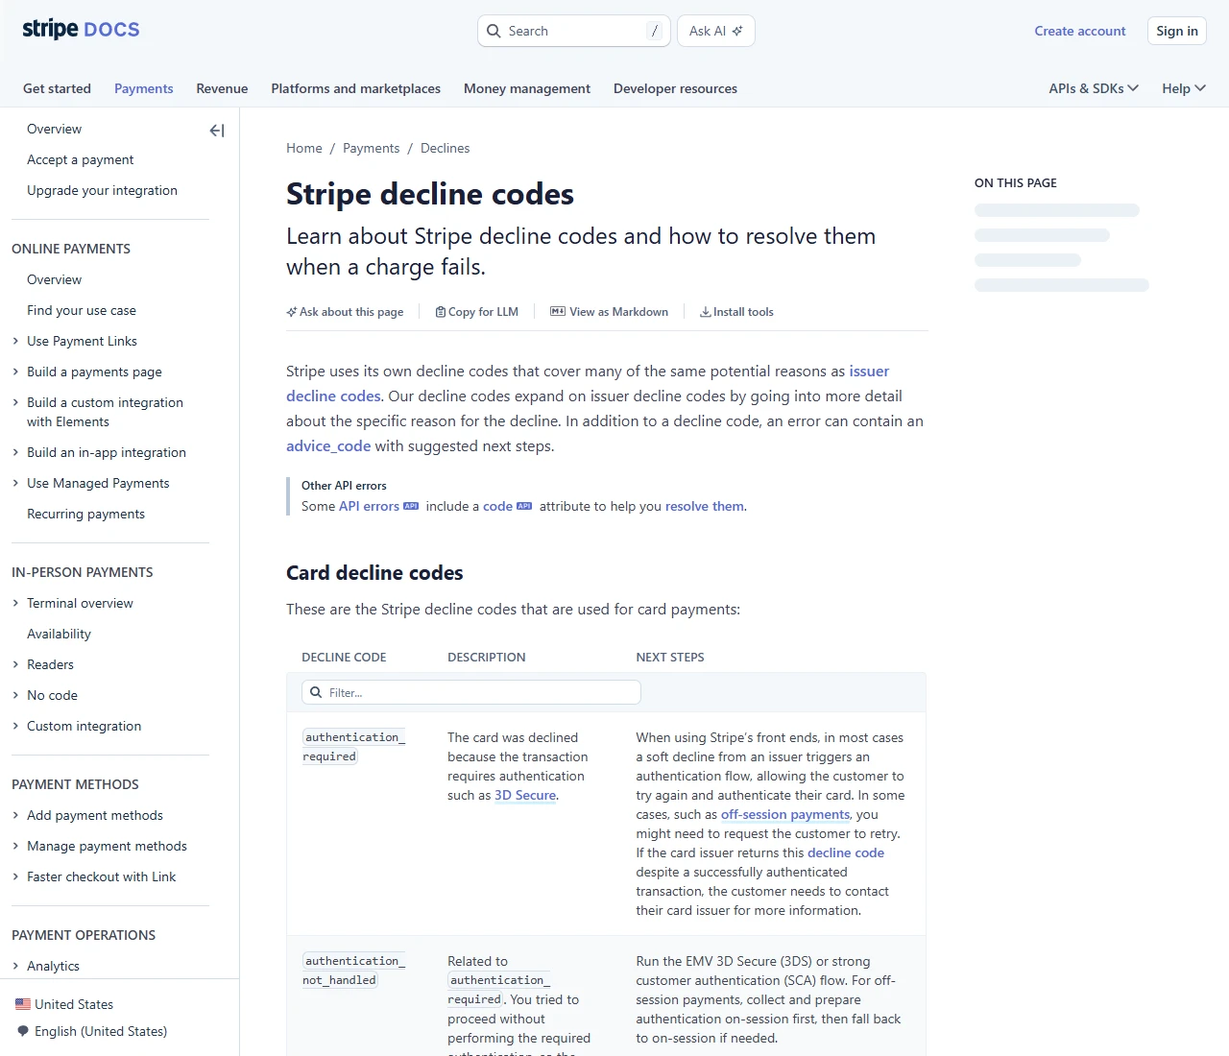The height and width of the screenshot is (1056, 1229).
Task: Select the slash shortcut badge in Search
Action: tap(655, 31)
